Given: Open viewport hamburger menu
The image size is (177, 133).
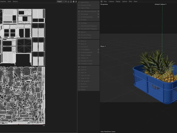Looking at the screenshot, I should [x=101, y=1].
